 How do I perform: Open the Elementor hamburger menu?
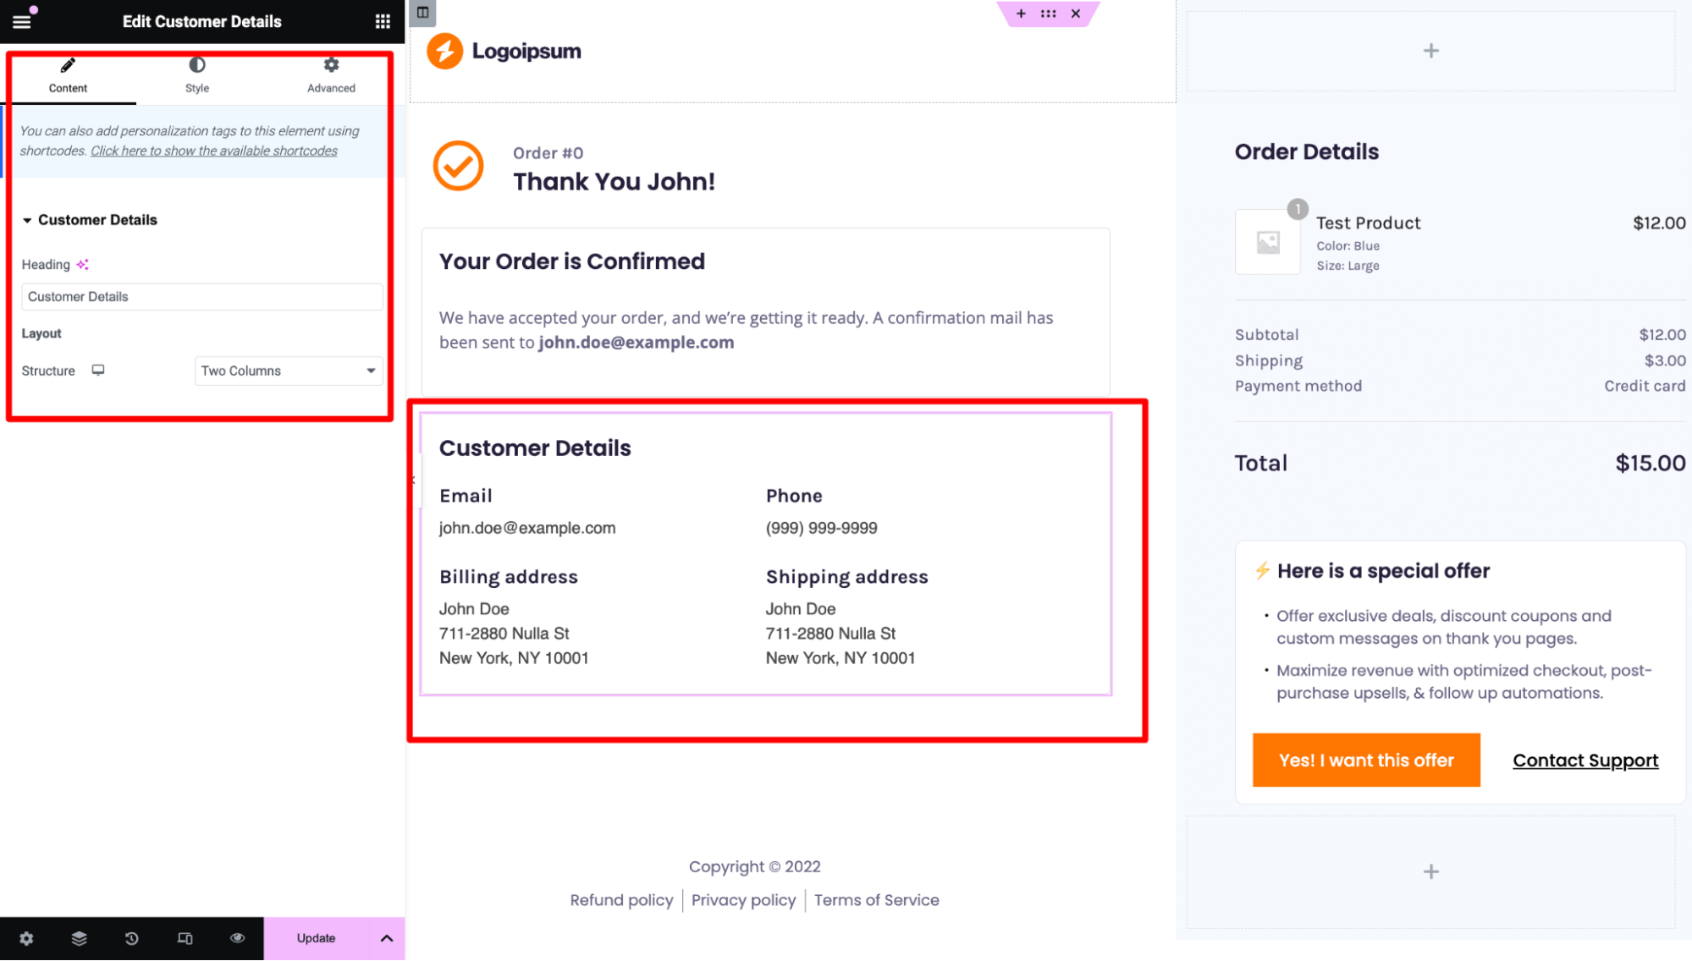pyautogui.click(x=22, y=21)
